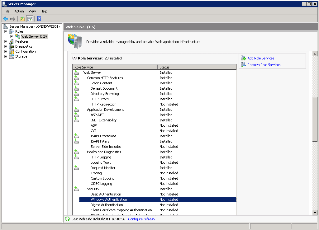Select the Logging Tools row
The width and height of the screenshot is (319, 230).
155,162
